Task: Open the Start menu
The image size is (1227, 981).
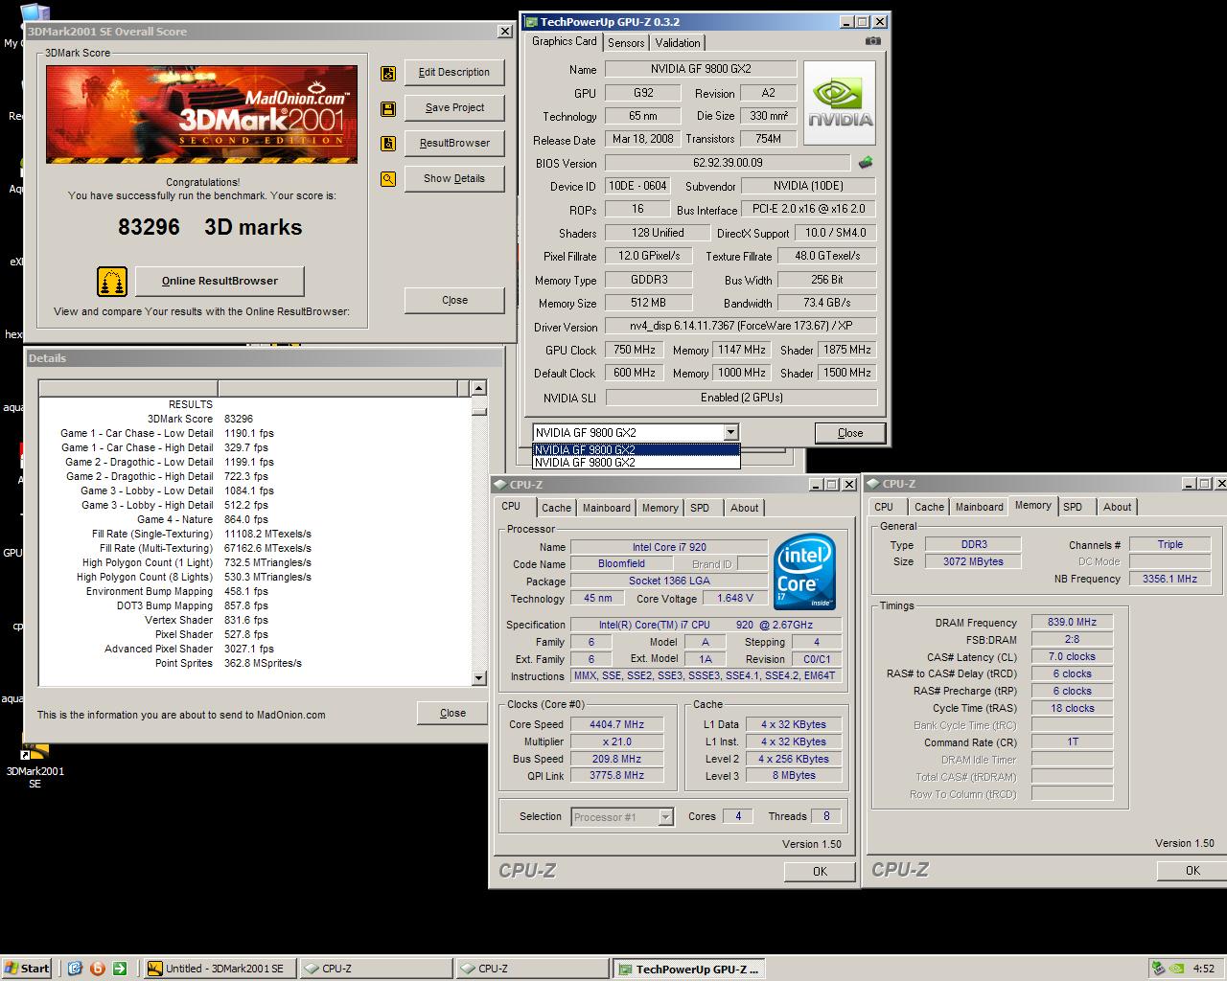Action: 28,969
